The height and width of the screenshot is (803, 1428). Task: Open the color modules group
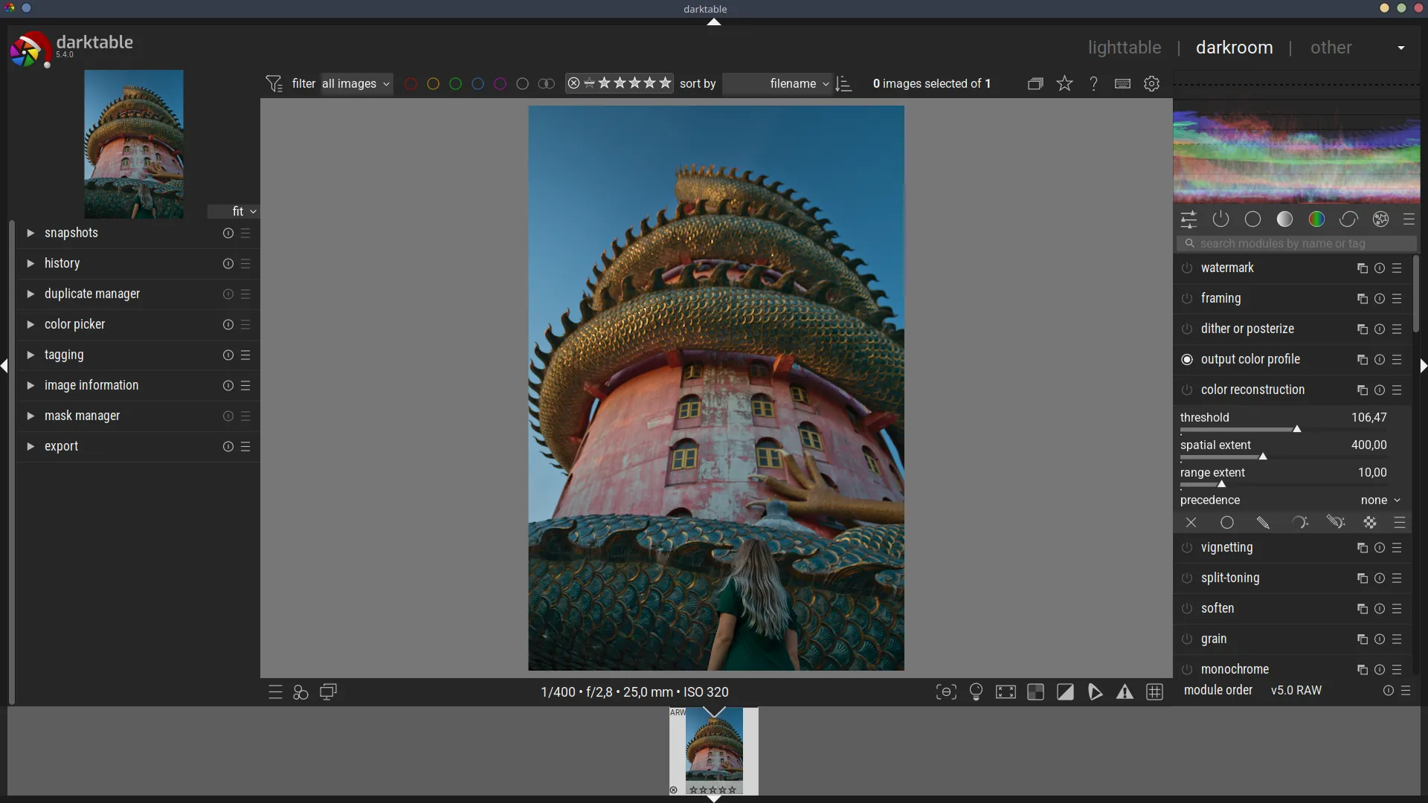tap(1317, 219)
